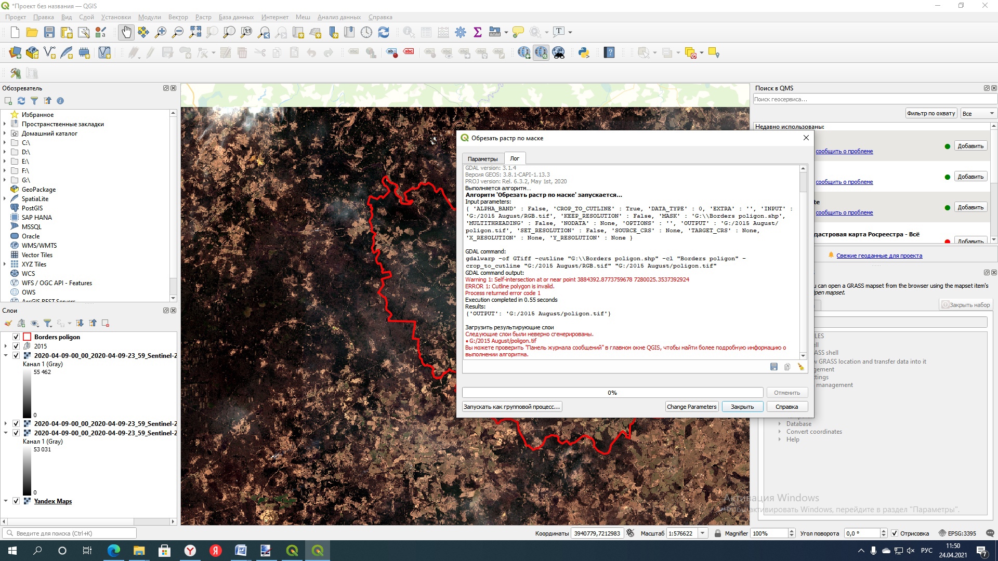The image size is (998, 561).
Task: Open the Python console icon
Action: click(584, 52)
